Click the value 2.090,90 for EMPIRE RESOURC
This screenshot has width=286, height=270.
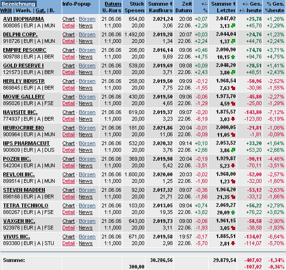226,49
